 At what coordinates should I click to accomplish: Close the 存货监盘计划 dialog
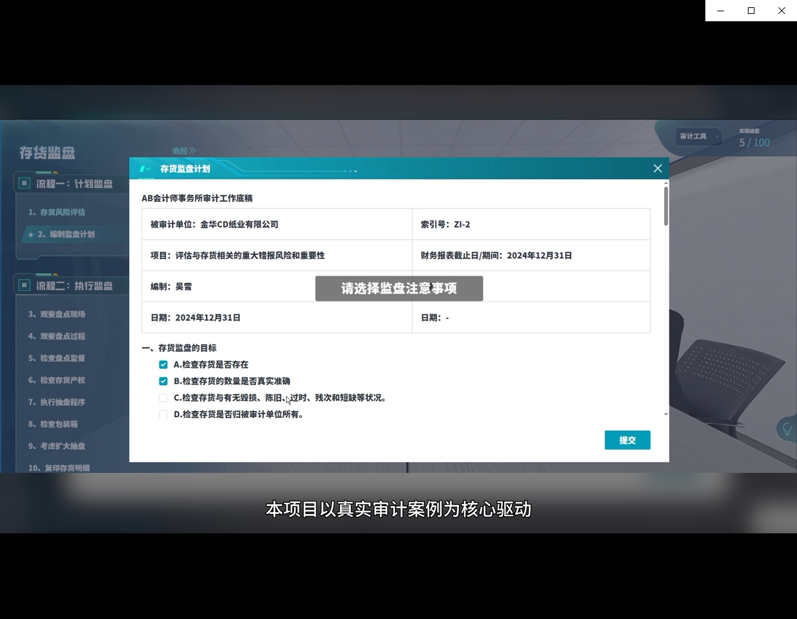point(658,169)
